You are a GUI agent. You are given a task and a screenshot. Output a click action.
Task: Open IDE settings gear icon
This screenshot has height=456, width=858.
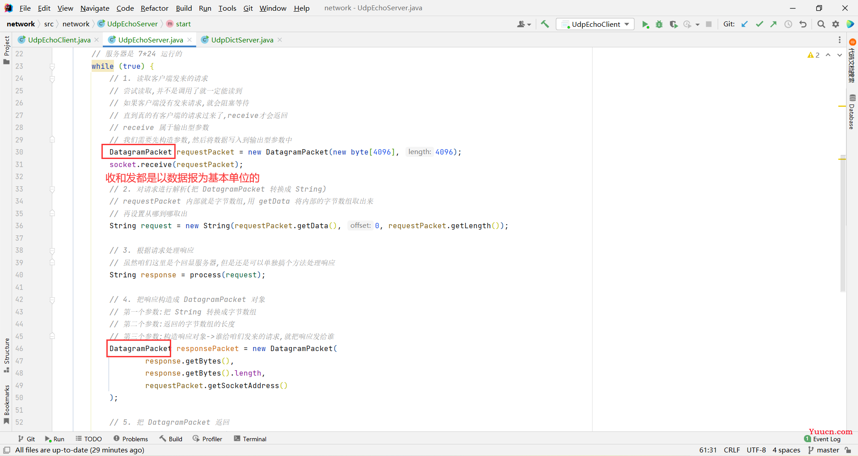pos(836,24)
